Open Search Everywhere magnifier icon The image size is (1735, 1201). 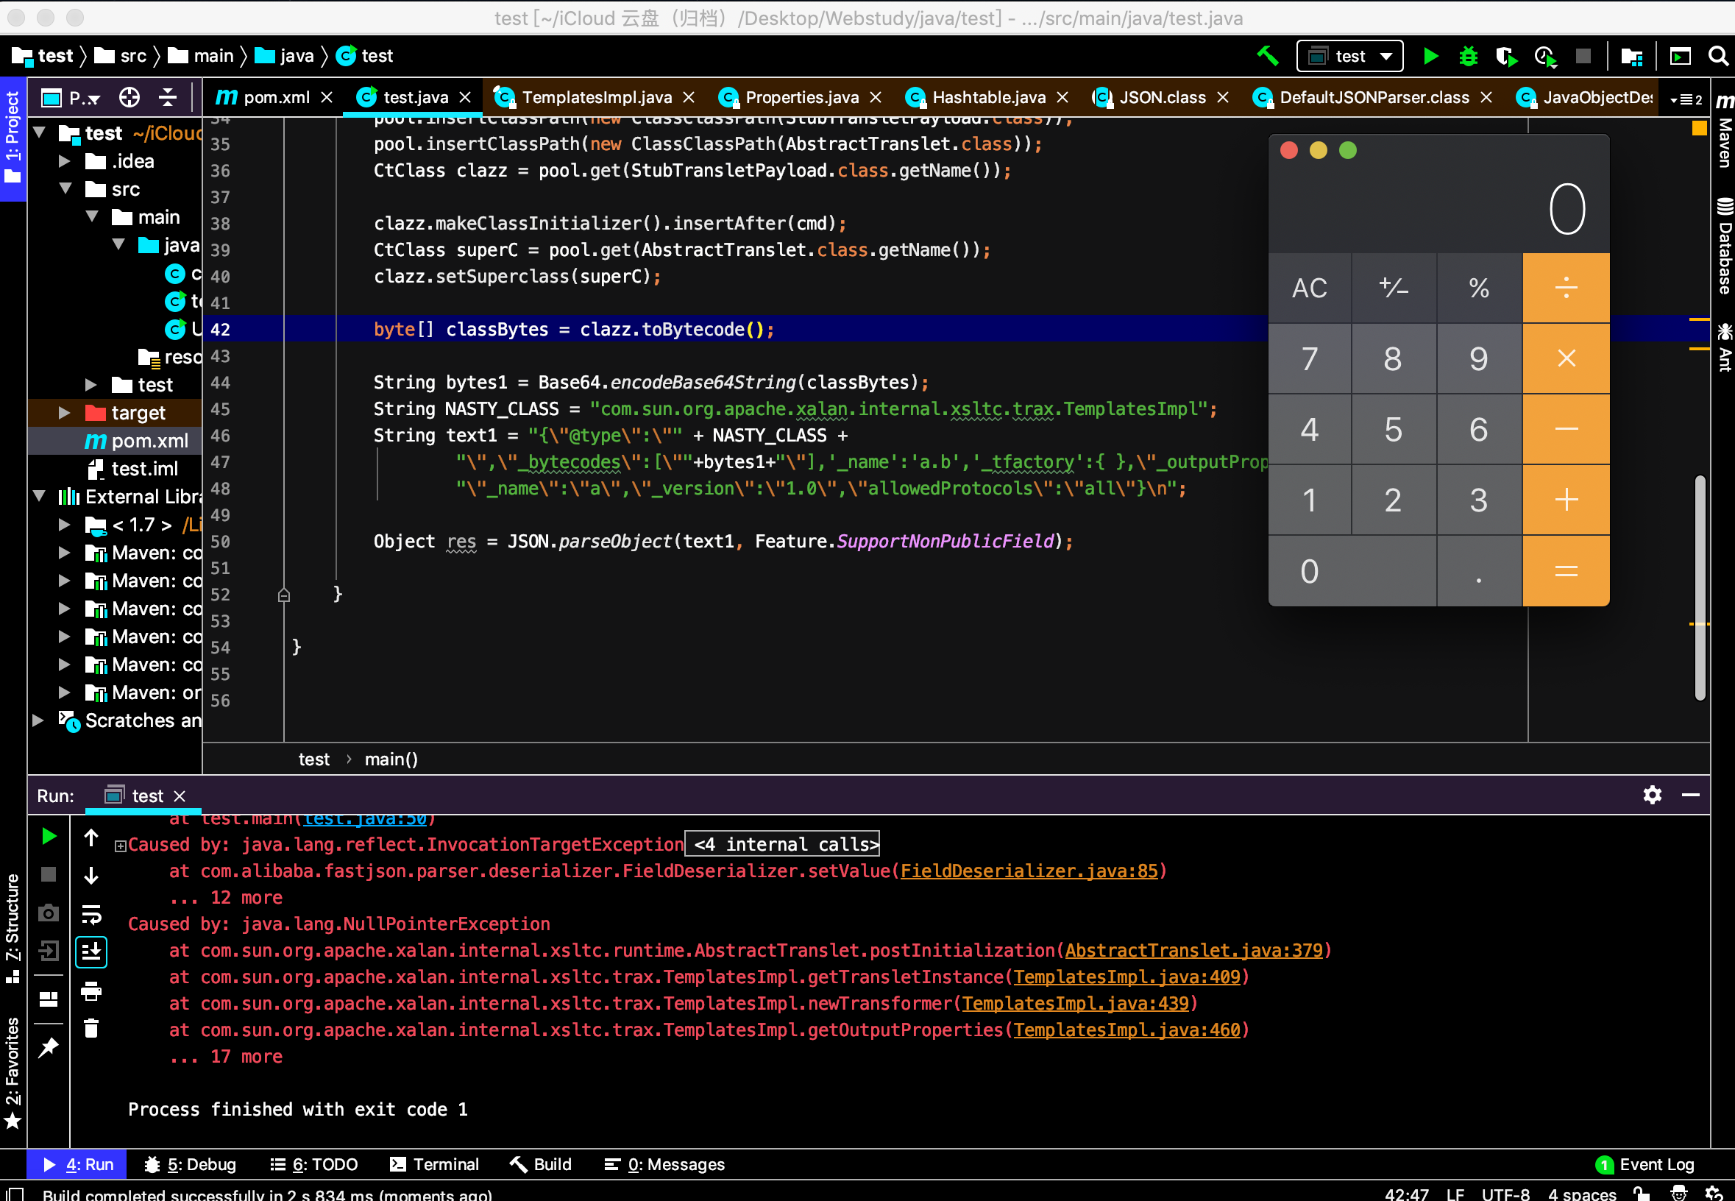coord(1717,57)
